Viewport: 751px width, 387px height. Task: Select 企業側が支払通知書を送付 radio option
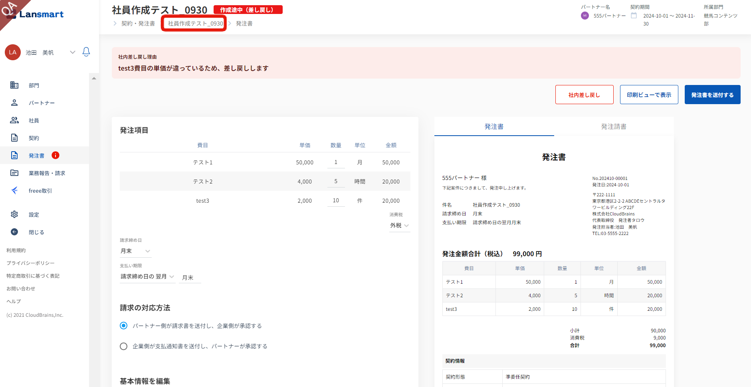click(x=124, y=346)
